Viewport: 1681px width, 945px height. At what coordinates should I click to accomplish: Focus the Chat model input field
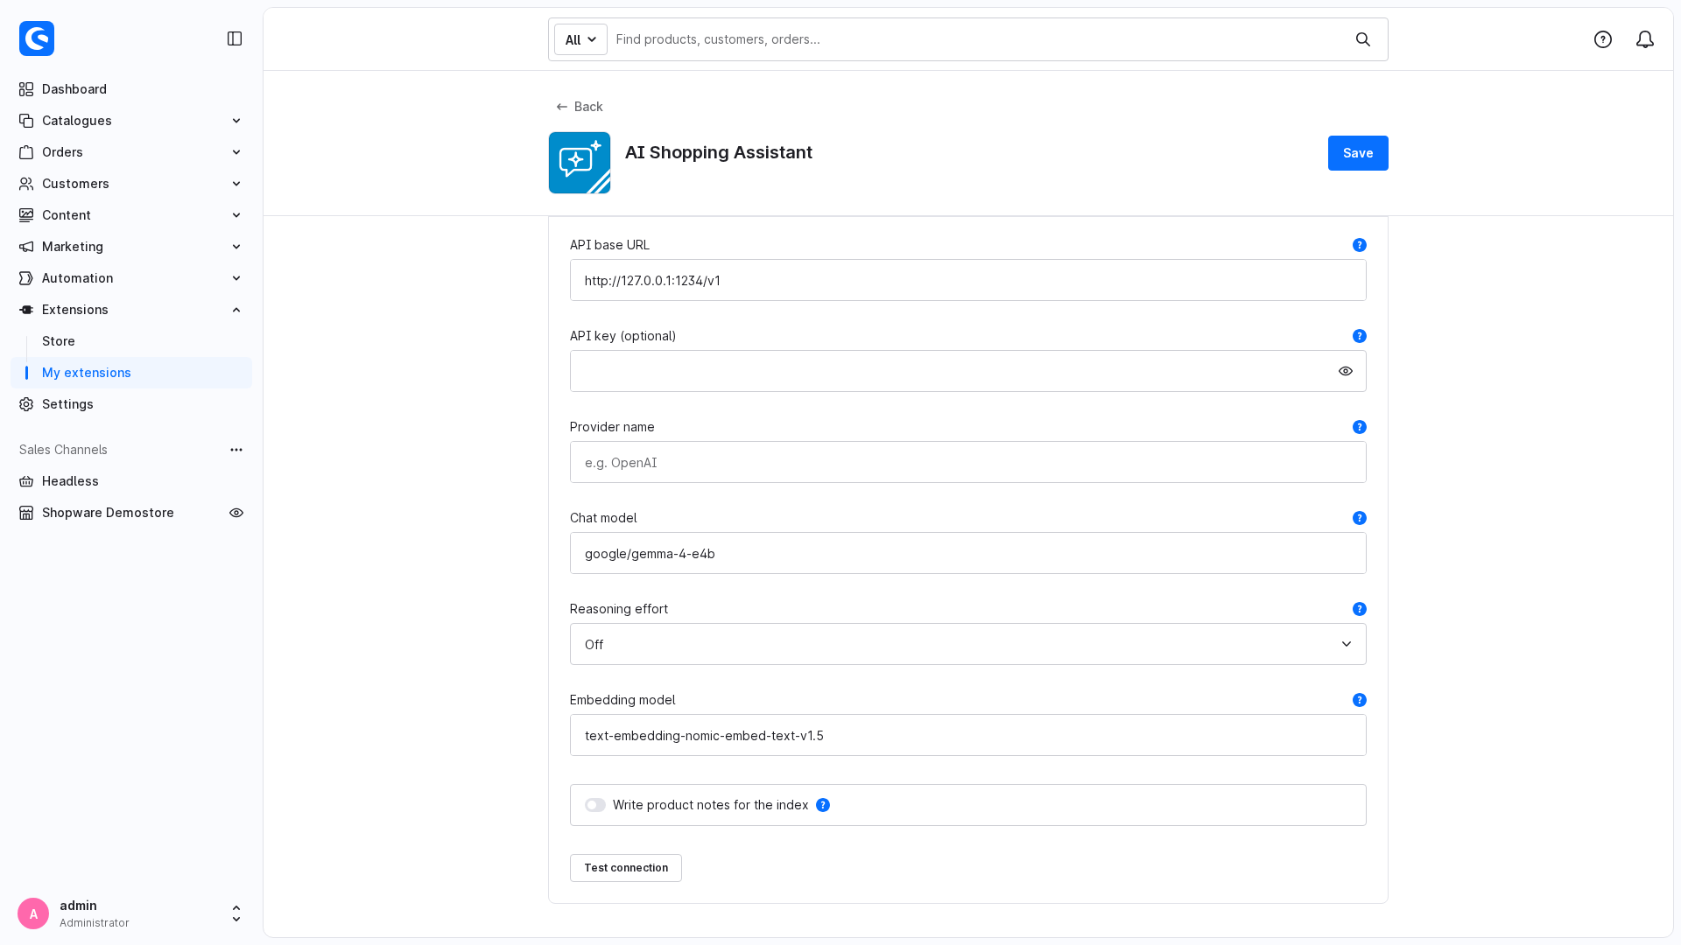(x=968, y=553)
